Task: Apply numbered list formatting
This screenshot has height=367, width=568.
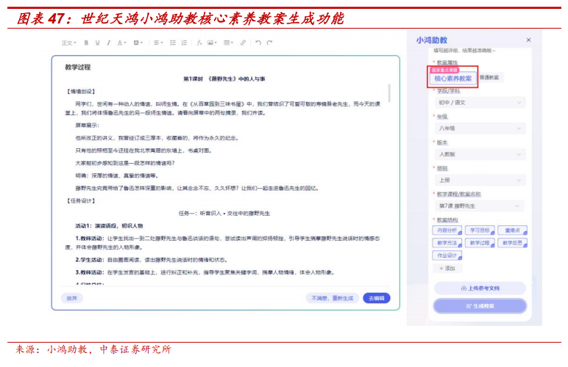Action: click(x=184, y=43)
